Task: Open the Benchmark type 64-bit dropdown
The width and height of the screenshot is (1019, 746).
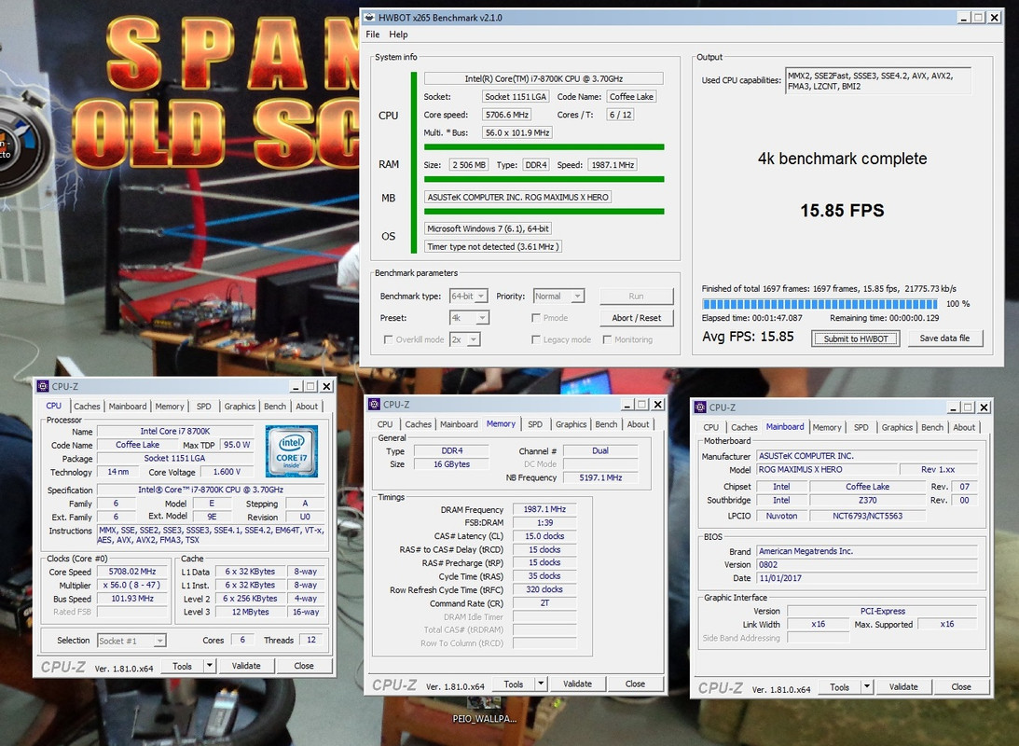Action: pos(469,297)
